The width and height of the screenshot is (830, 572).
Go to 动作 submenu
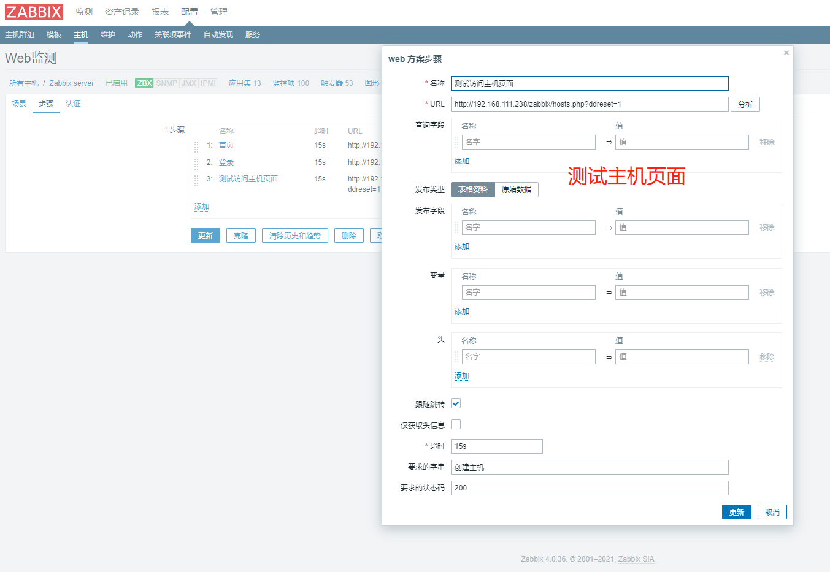[x=135, y=35]
